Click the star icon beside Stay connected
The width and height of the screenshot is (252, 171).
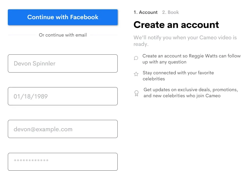[136, 74]
